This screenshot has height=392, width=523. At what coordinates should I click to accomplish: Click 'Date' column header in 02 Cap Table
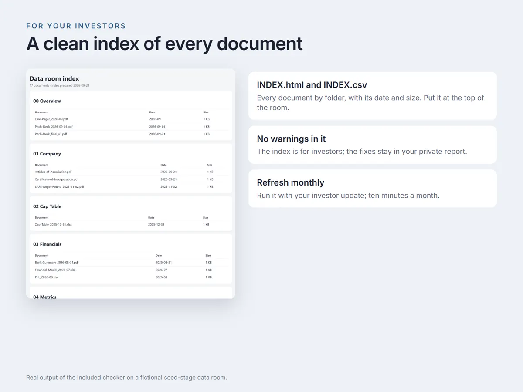[x=151, y=218]
